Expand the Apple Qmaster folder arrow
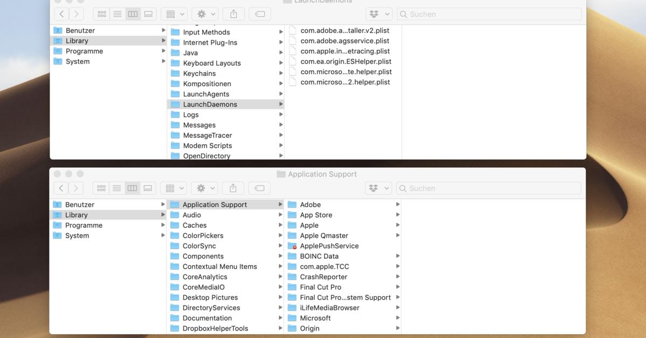This screenshot has height=338, width=646. click(398, 236)
